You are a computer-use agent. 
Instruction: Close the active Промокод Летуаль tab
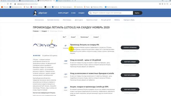pyautogui.click(x=54, y=1)
